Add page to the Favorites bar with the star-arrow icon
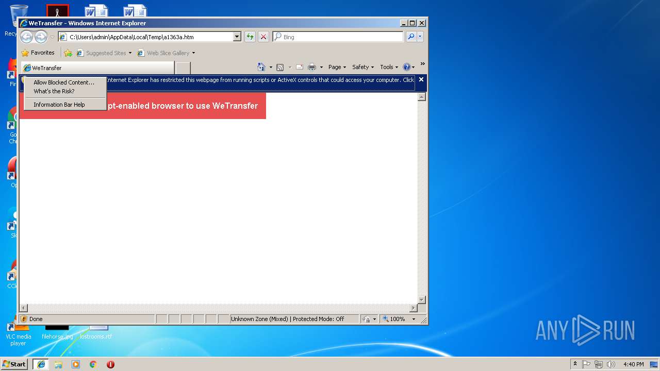The image size is (660, 371). point(68,53)
